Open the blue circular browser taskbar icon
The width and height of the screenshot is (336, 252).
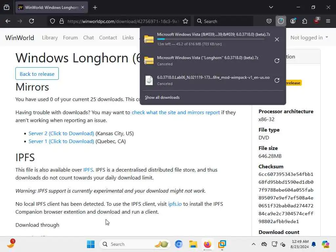point(179,244)
